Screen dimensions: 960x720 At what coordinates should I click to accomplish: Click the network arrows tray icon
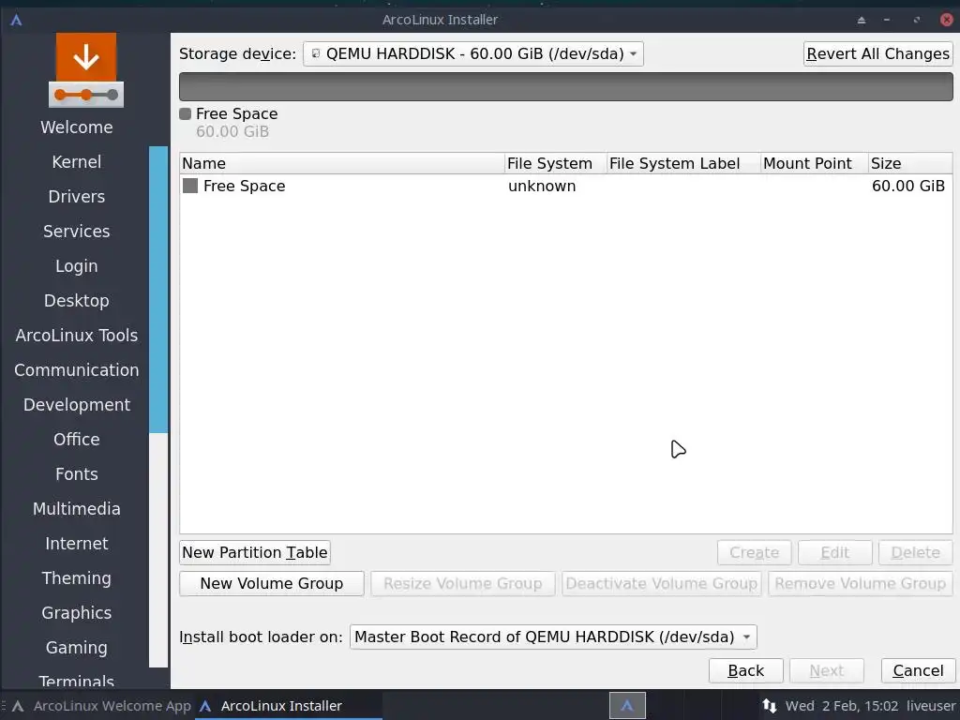click(769, 706)
